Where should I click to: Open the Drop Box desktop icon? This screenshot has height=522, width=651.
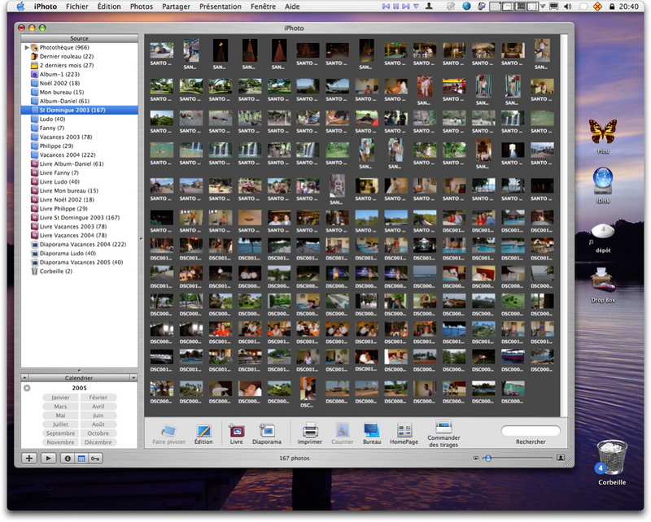pyautogui.click(x=603, y=281)
